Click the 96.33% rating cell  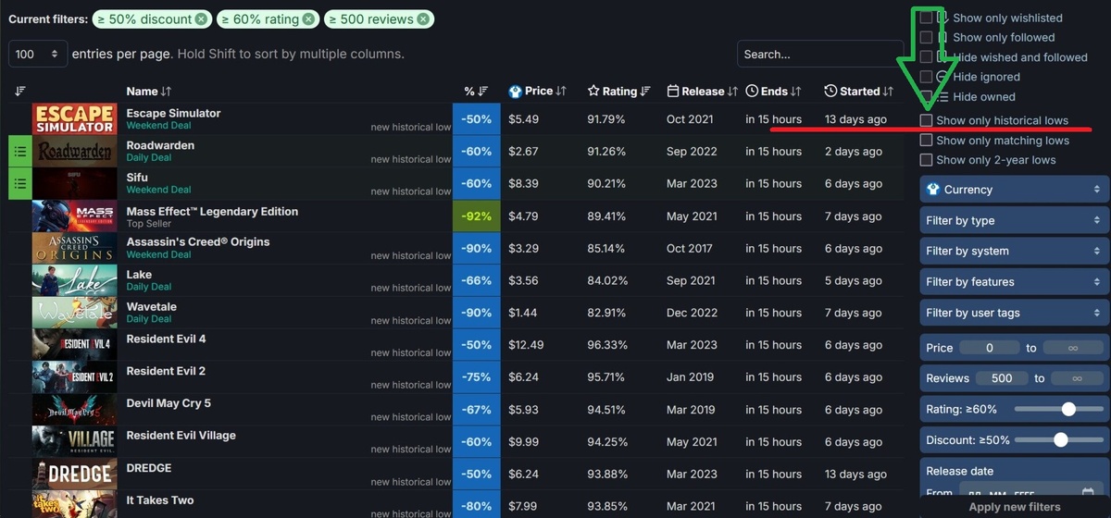pyautogui.click(x=606, y=345)
